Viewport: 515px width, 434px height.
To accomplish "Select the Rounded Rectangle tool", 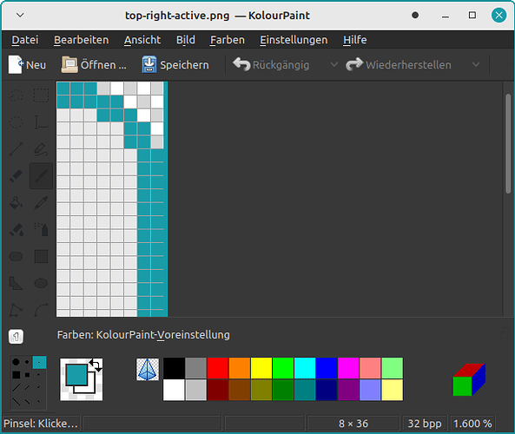I will (x=16, y=256).
